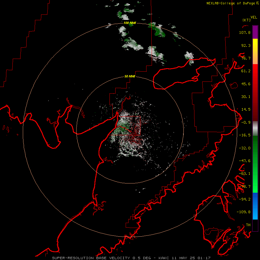The height and width of the screenshot is (260, 260).
Task: Click the -16.5 velocity scale value
Action: point(245,135)
